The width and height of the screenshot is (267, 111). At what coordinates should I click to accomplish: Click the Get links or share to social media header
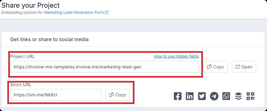(49, 40)
